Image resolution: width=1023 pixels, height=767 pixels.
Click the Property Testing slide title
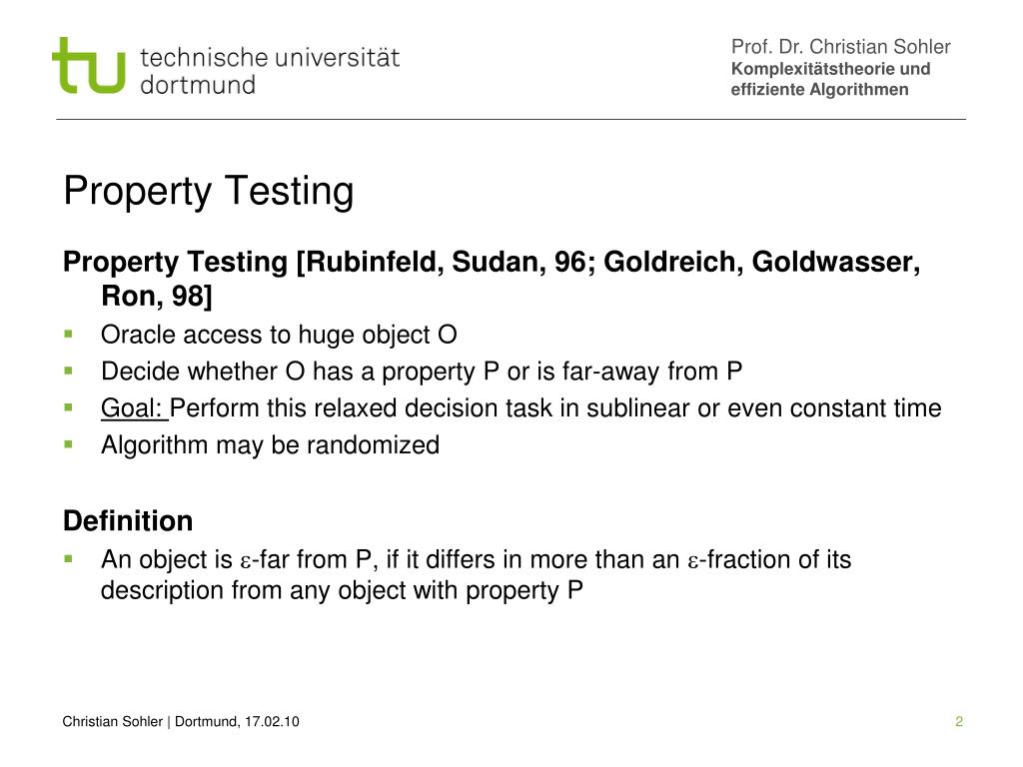click(x=209, y=191)
